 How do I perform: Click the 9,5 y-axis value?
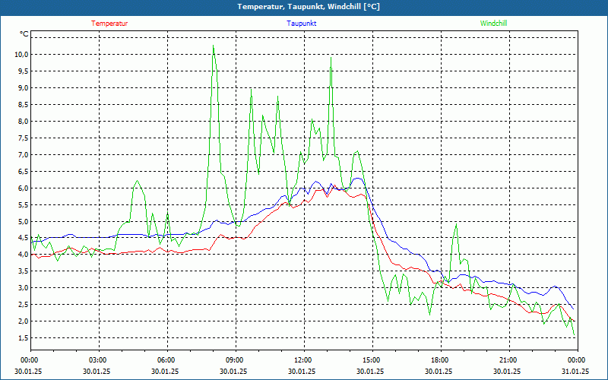point(23,71)
